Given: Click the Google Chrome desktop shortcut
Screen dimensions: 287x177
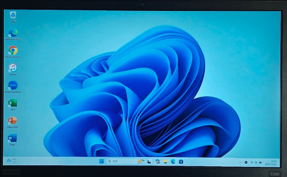Looking at the screenshot, I should click(x=13, y=50).
